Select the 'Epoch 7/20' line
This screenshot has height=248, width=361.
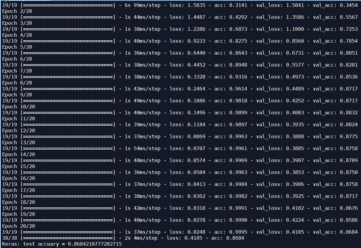click(x=17, y=71)
